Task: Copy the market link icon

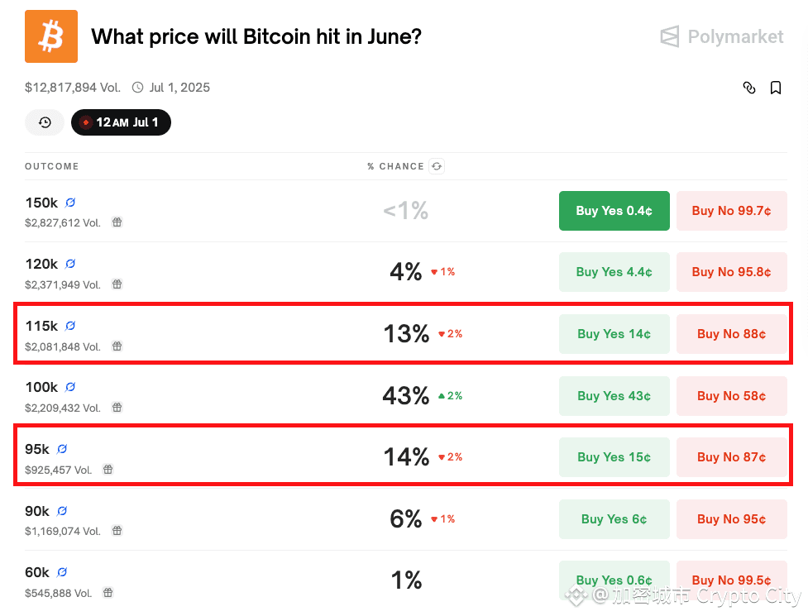Action: tap(749, 88)
